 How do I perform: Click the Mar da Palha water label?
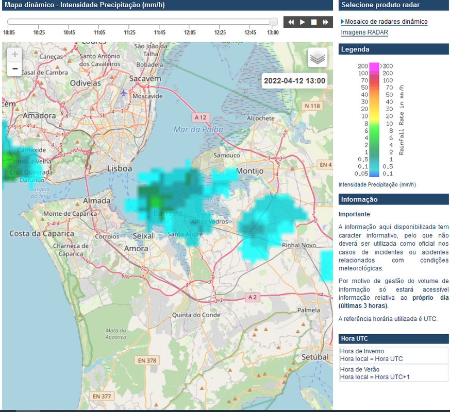198,130
